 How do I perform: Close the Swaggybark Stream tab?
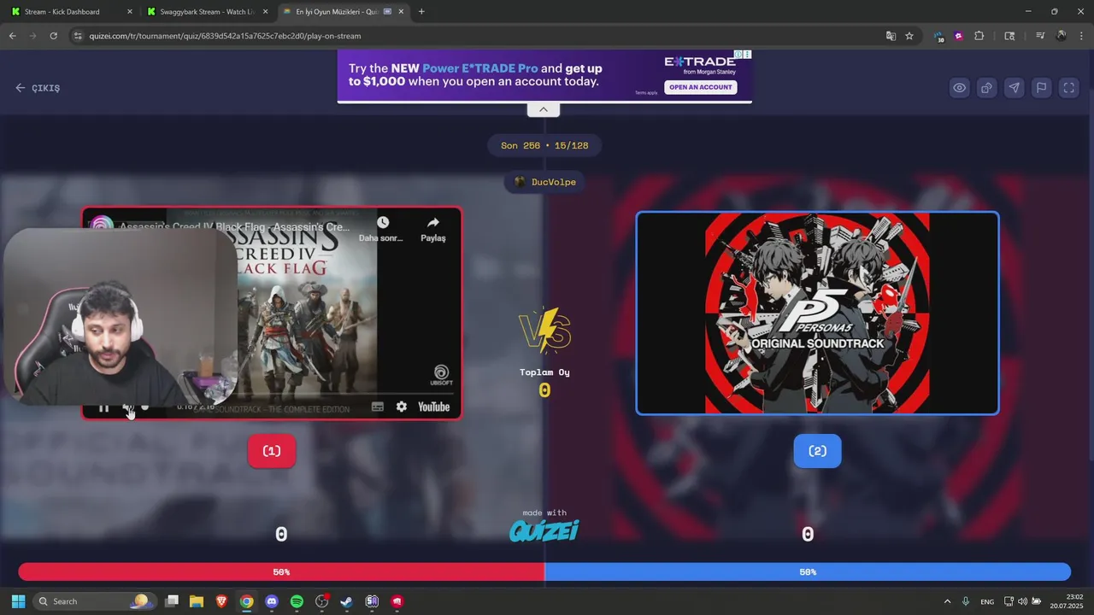[x=266, y=12]
